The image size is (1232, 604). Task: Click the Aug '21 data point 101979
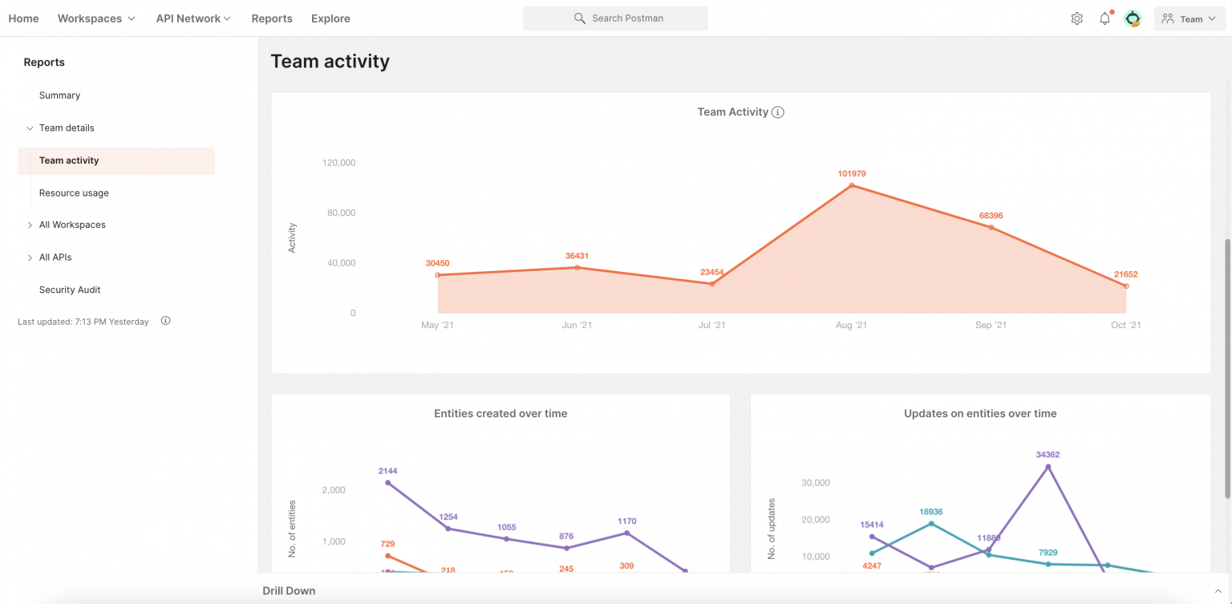851,185
